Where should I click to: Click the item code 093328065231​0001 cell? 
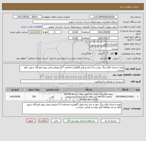(x=125, y=96)
